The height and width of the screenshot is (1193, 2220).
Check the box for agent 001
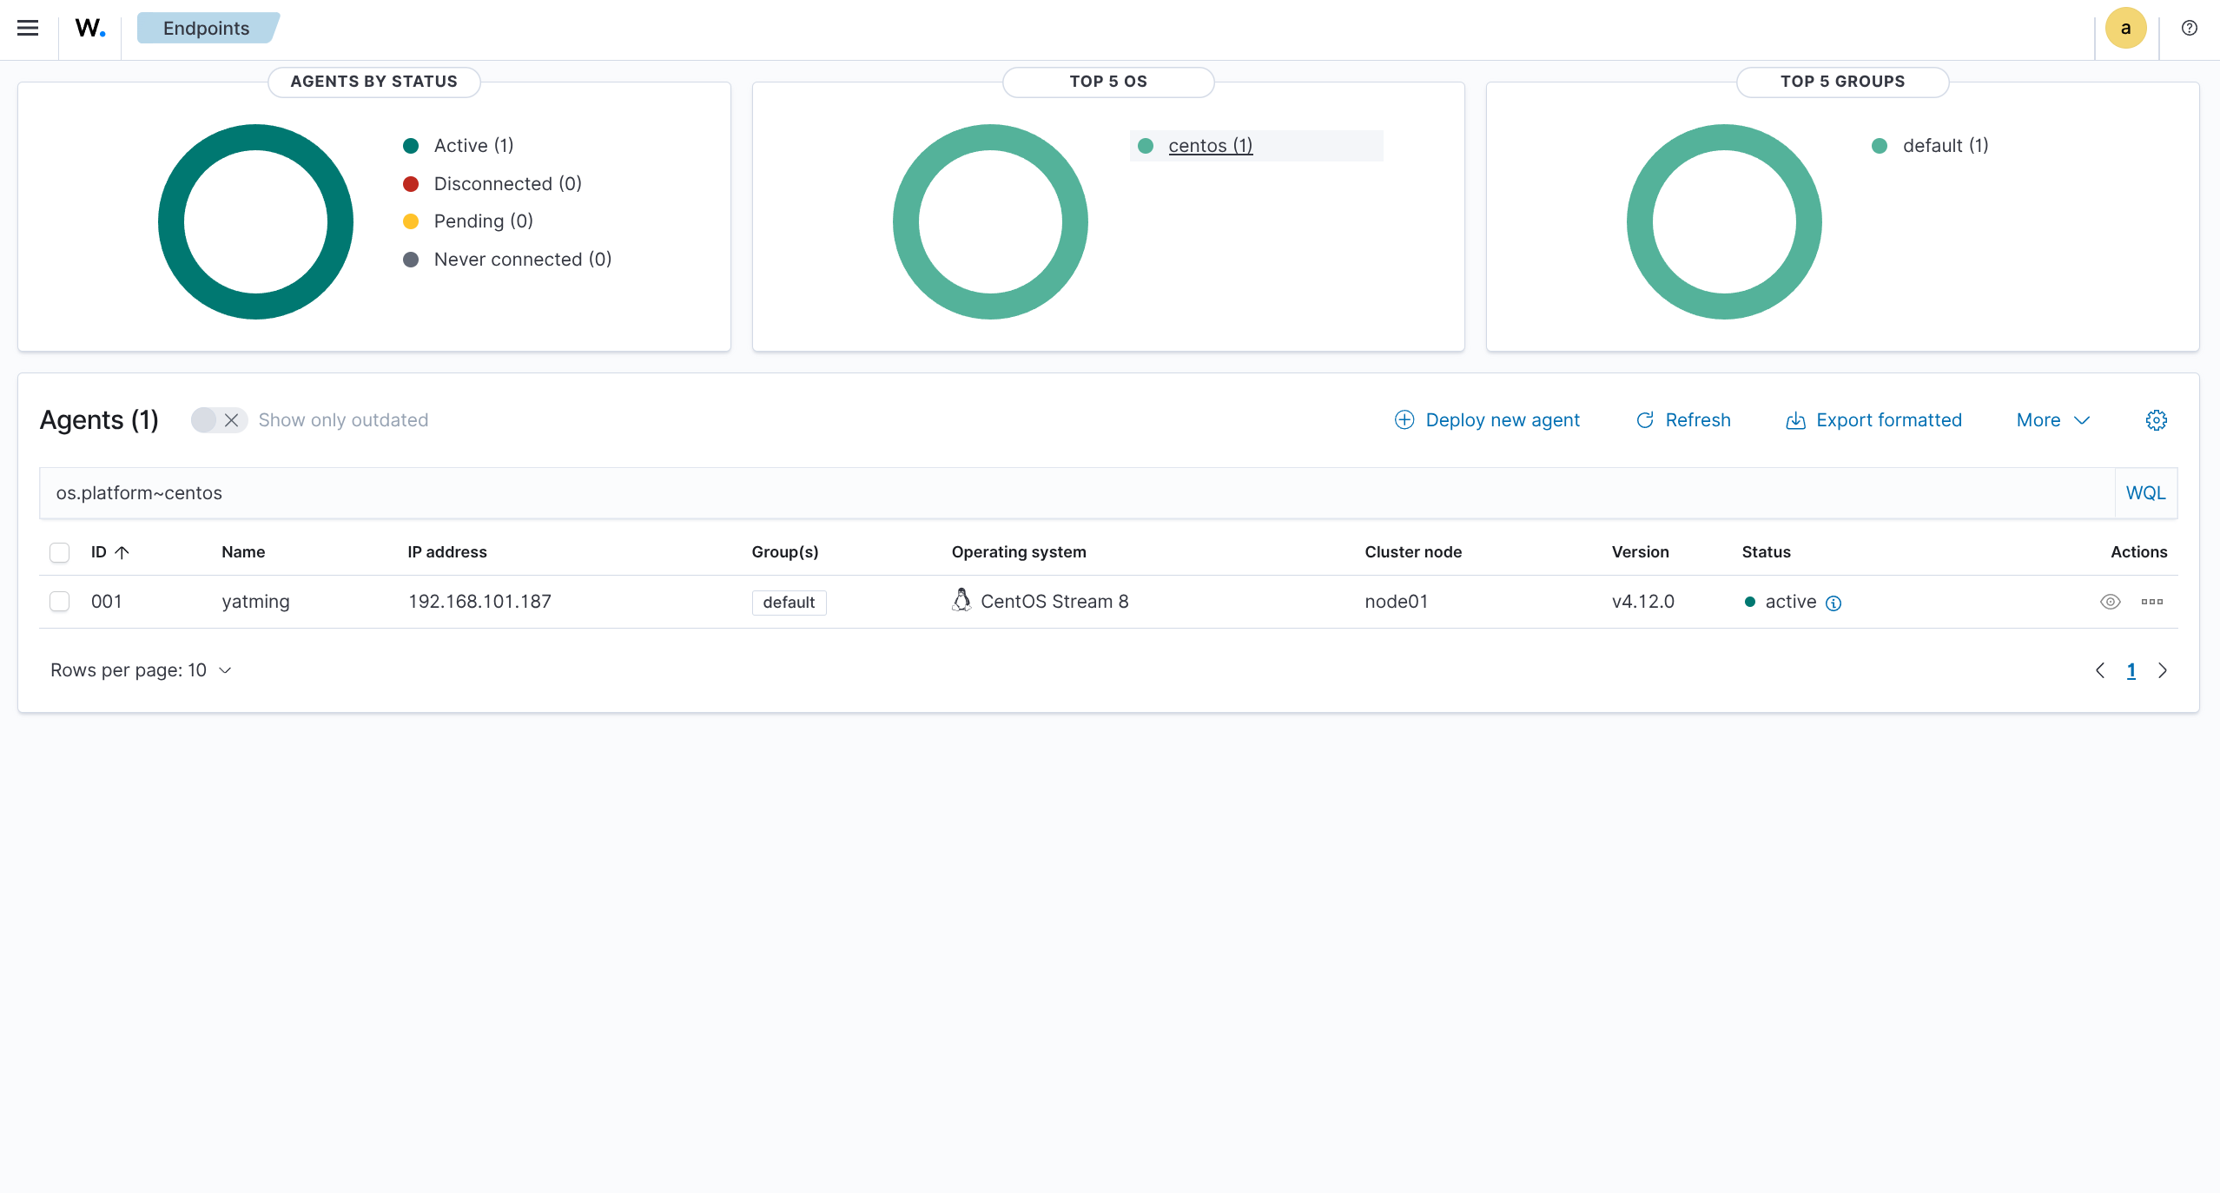click(59, 602)
